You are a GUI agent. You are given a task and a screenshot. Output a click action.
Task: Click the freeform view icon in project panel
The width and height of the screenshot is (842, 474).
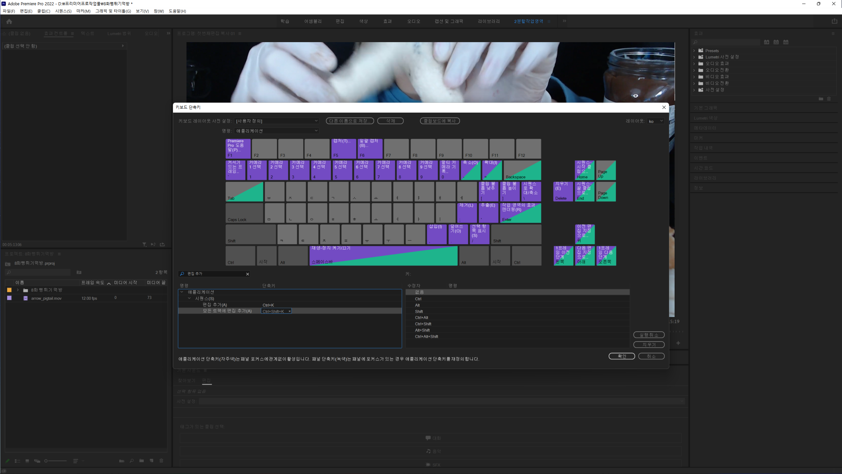37,461
